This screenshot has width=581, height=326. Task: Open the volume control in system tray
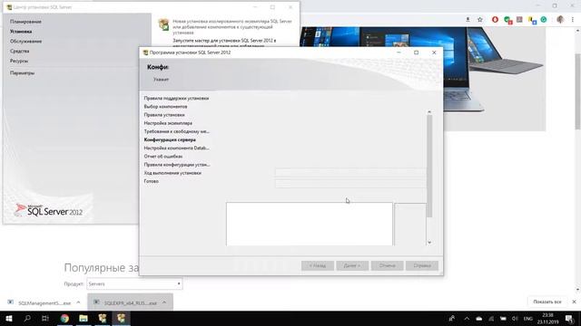click(x=515, y=319)
